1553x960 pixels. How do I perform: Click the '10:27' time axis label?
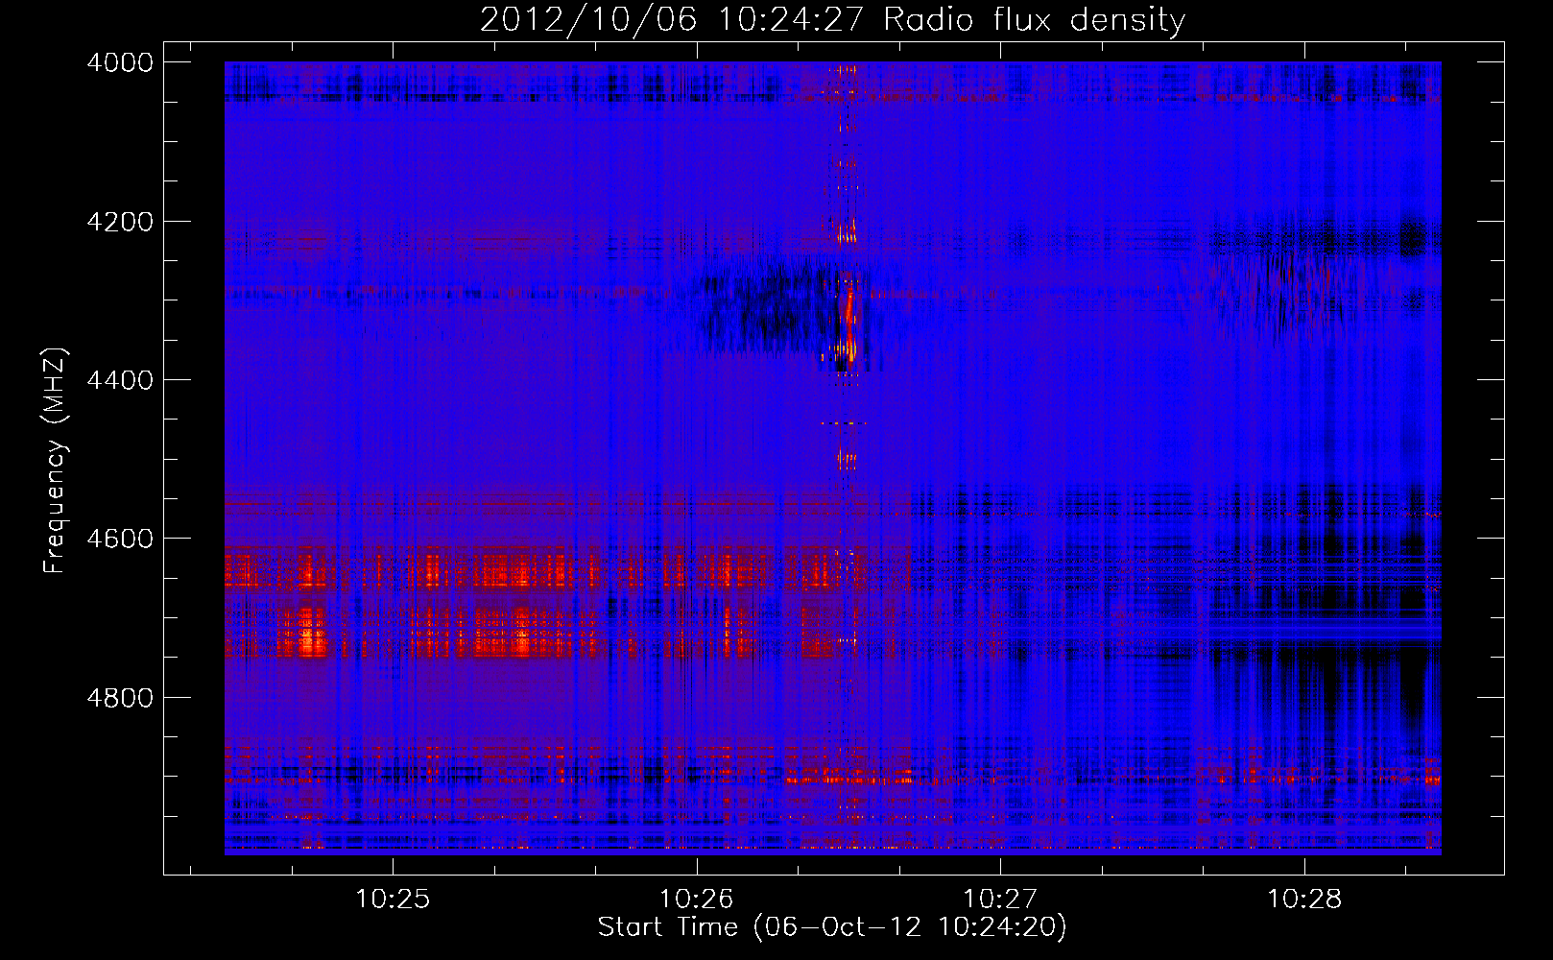pos(1000,900)
